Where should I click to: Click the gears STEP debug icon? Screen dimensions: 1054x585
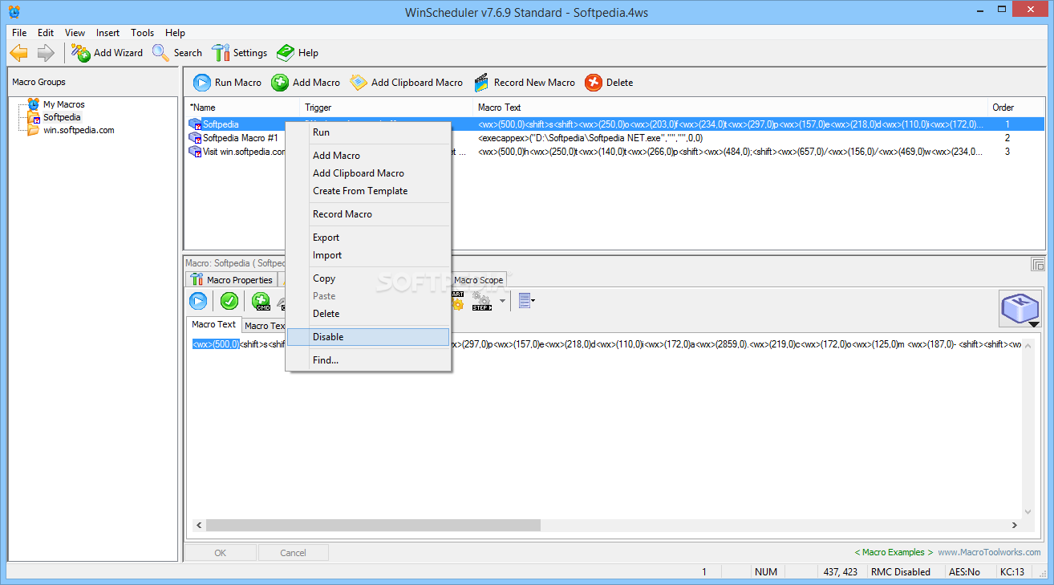click(482, 301)
